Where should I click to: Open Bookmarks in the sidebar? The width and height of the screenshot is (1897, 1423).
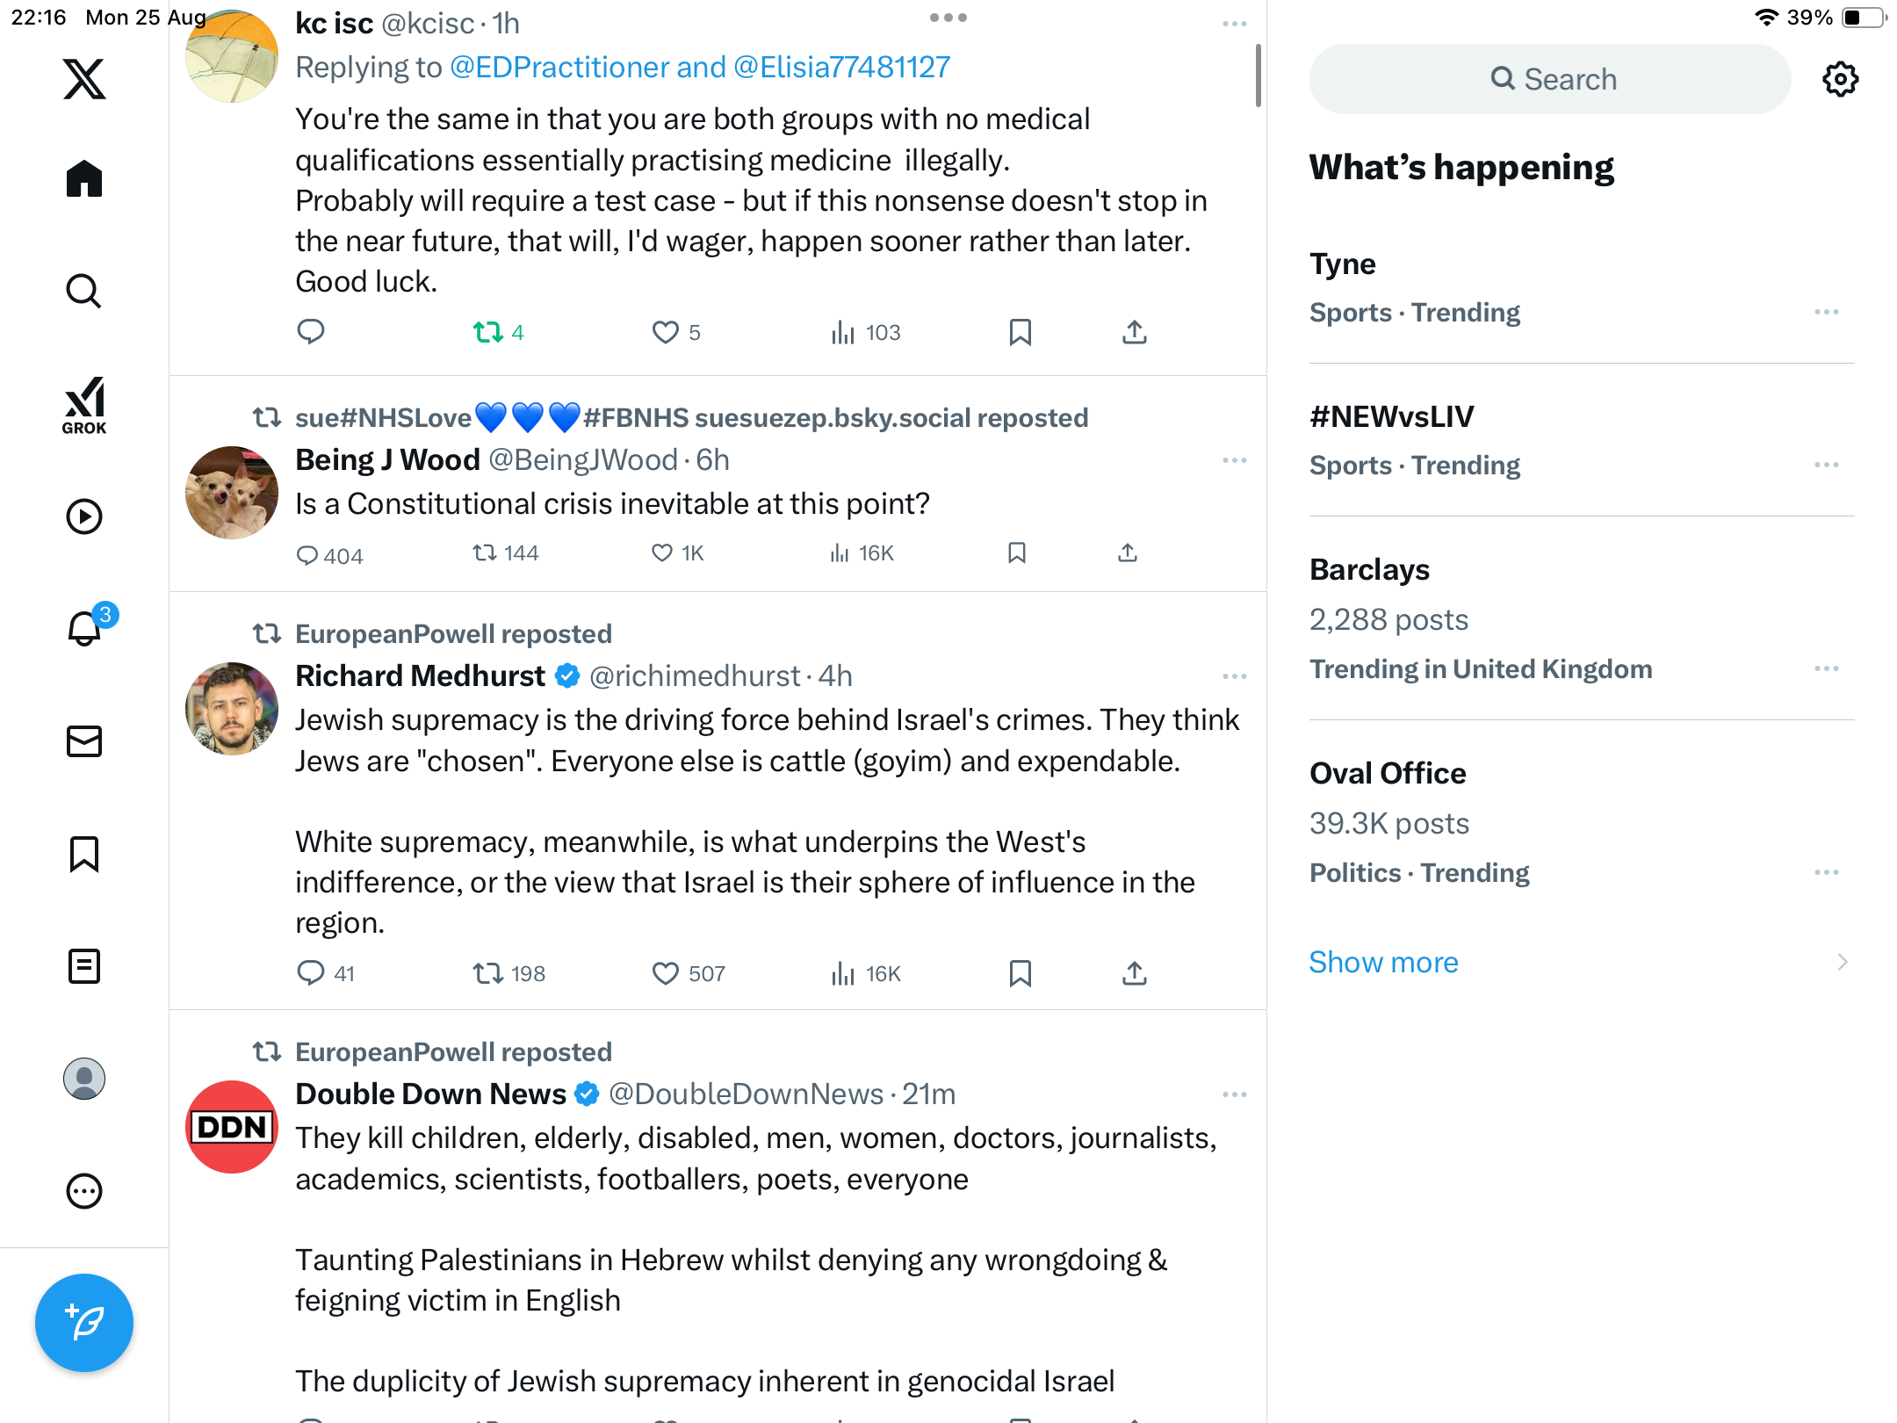[84, 854]
